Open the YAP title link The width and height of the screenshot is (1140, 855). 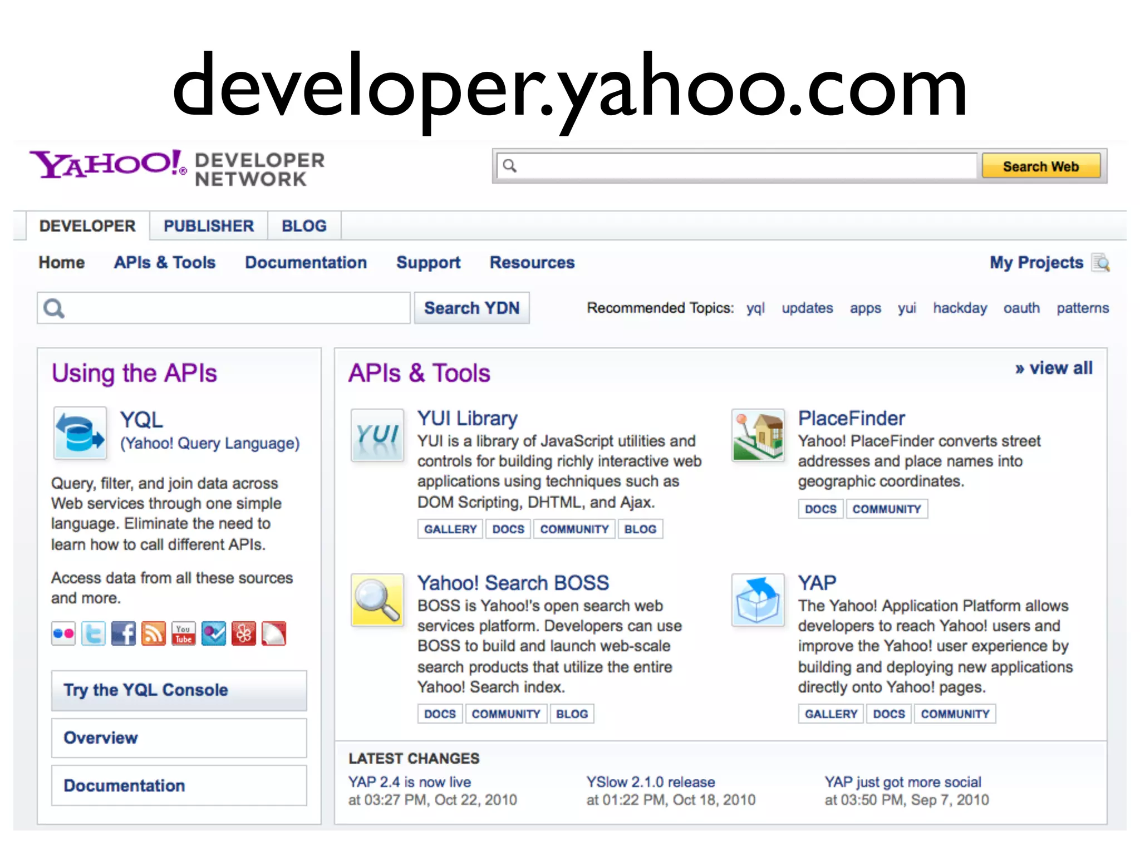pyautogui.click(x=817, y=583)
